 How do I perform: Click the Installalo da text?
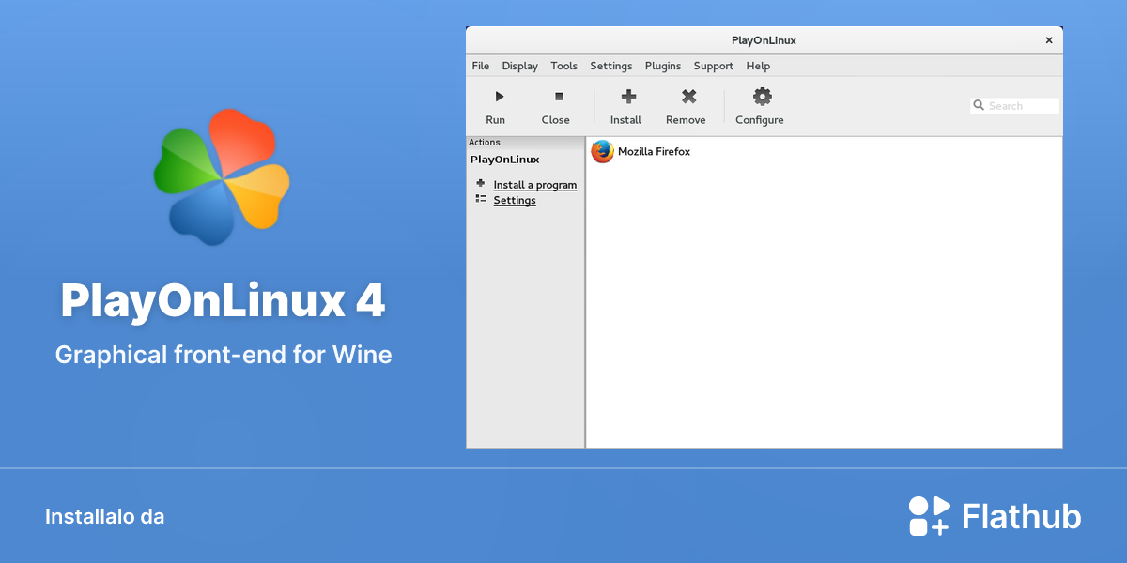click(104, 516)
